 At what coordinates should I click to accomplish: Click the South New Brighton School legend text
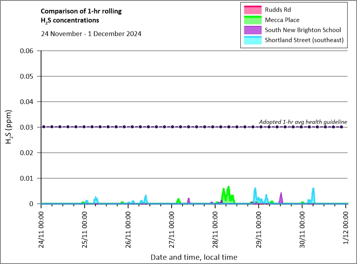303,30
